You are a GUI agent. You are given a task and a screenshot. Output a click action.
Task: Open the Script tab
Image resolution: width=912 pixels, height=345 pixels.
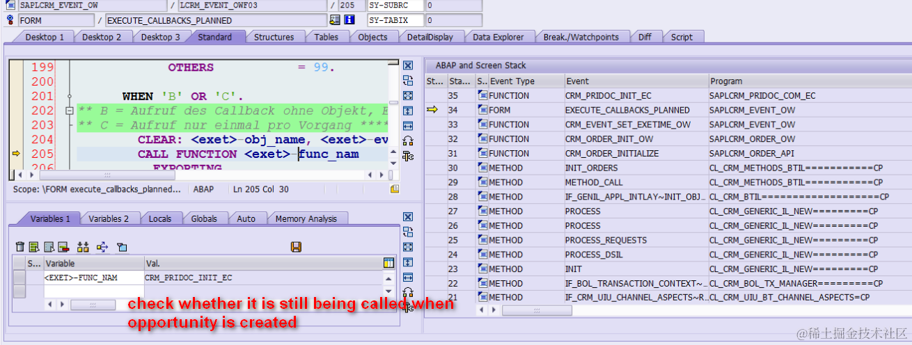[682, 37]
